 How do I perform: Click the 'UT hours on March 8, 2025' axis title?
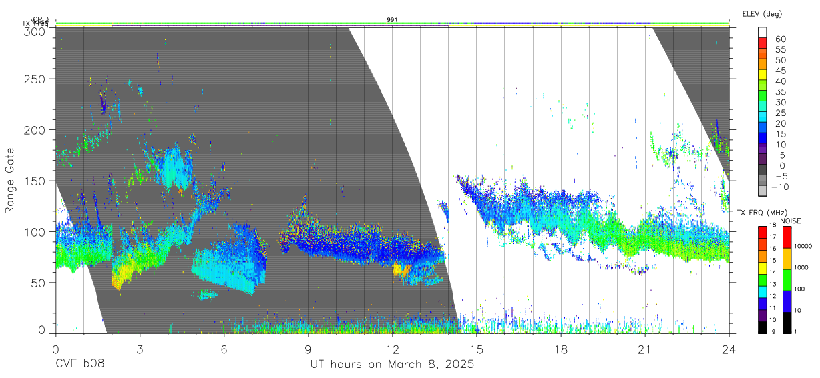pos(392,365)
